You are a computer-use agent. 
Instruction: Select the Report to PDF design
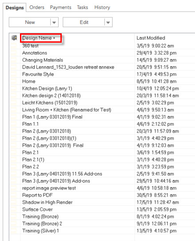[x=37, y=195]
